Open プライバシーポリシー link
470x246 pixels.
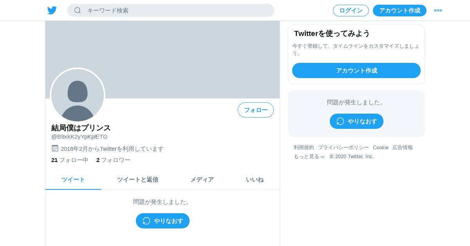(343, 148)
